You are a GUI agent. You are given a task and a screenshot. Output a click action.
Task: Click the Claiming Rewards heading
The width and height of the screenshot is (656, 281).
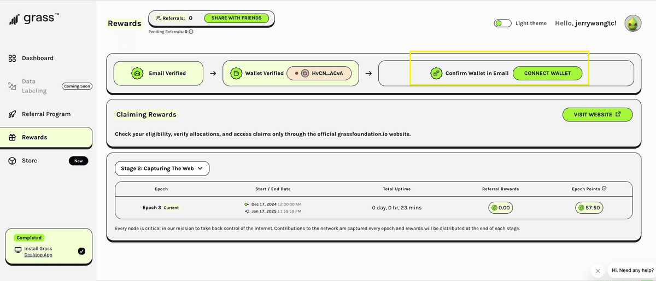[147, 115]
